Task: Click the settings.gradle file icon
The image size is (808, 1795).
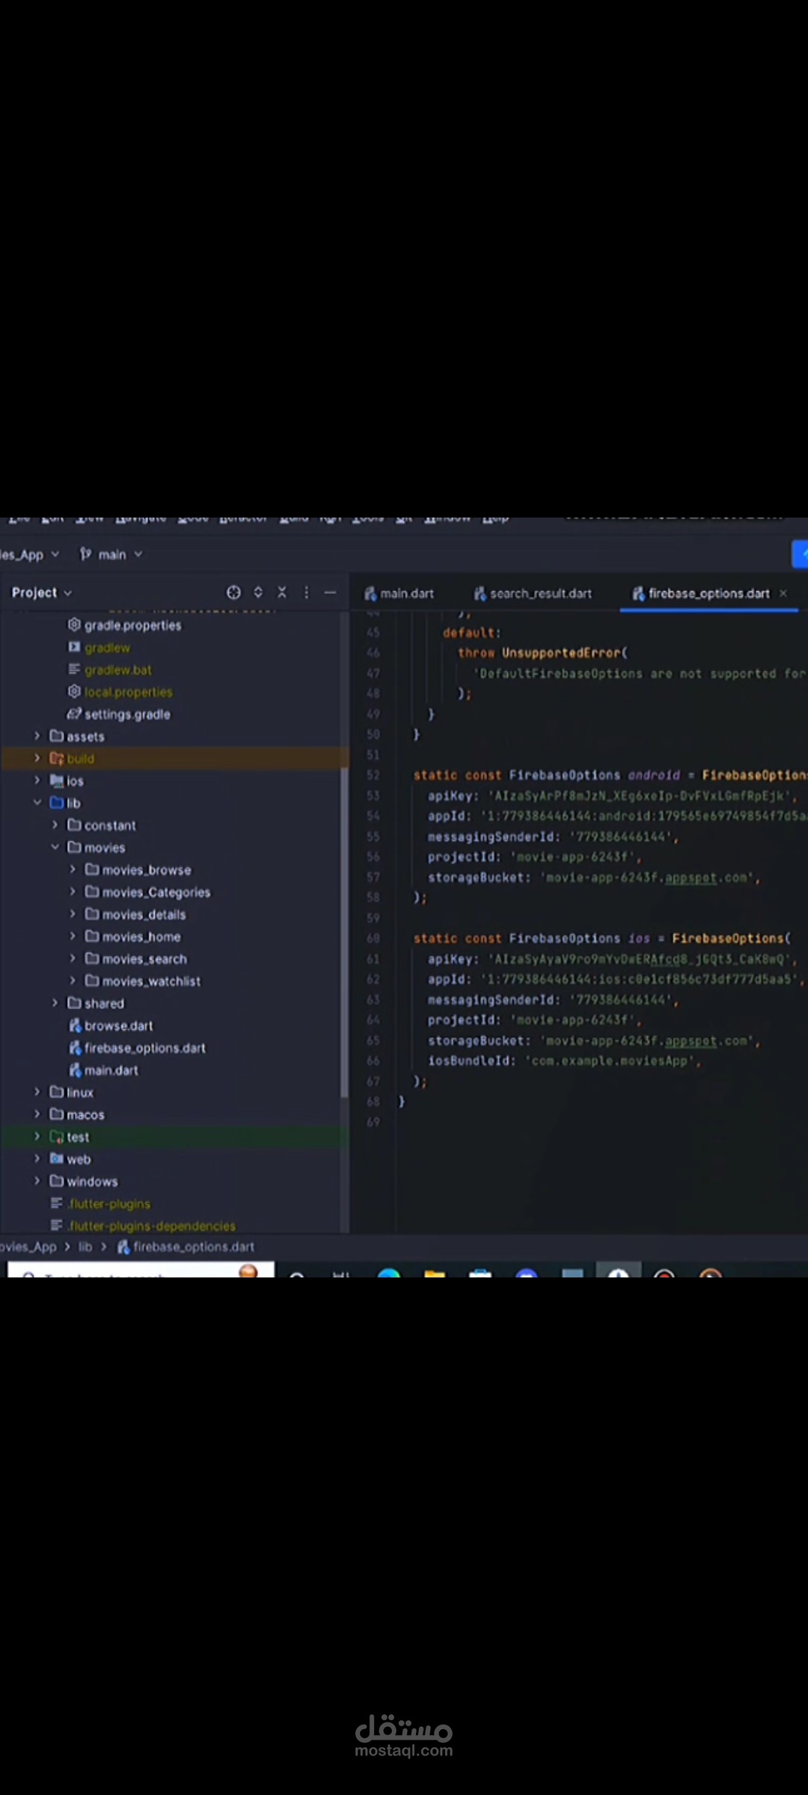Action: click(74, 714)
